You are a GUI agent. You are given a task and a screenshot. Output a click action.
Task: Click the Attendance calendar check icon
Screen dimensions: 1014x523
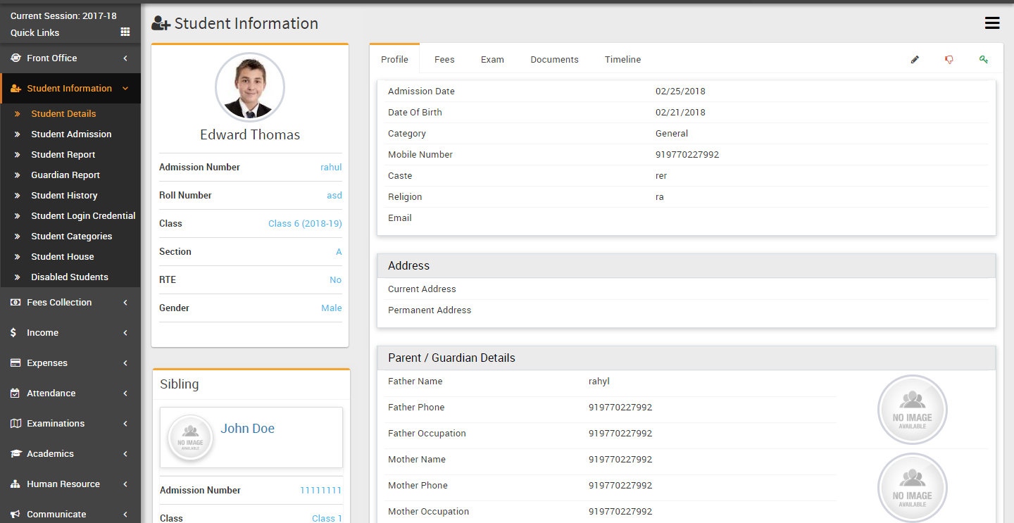click(15, 393)
